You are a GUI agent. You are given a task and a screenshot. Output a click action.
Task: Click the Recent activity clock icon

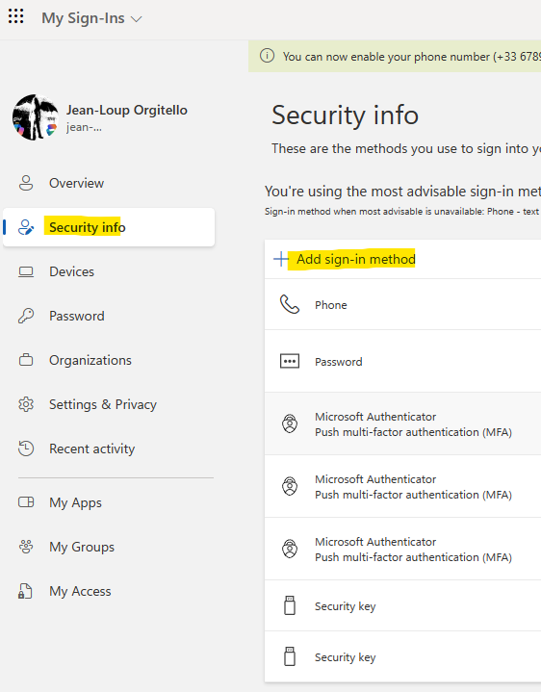coord(26,449)
